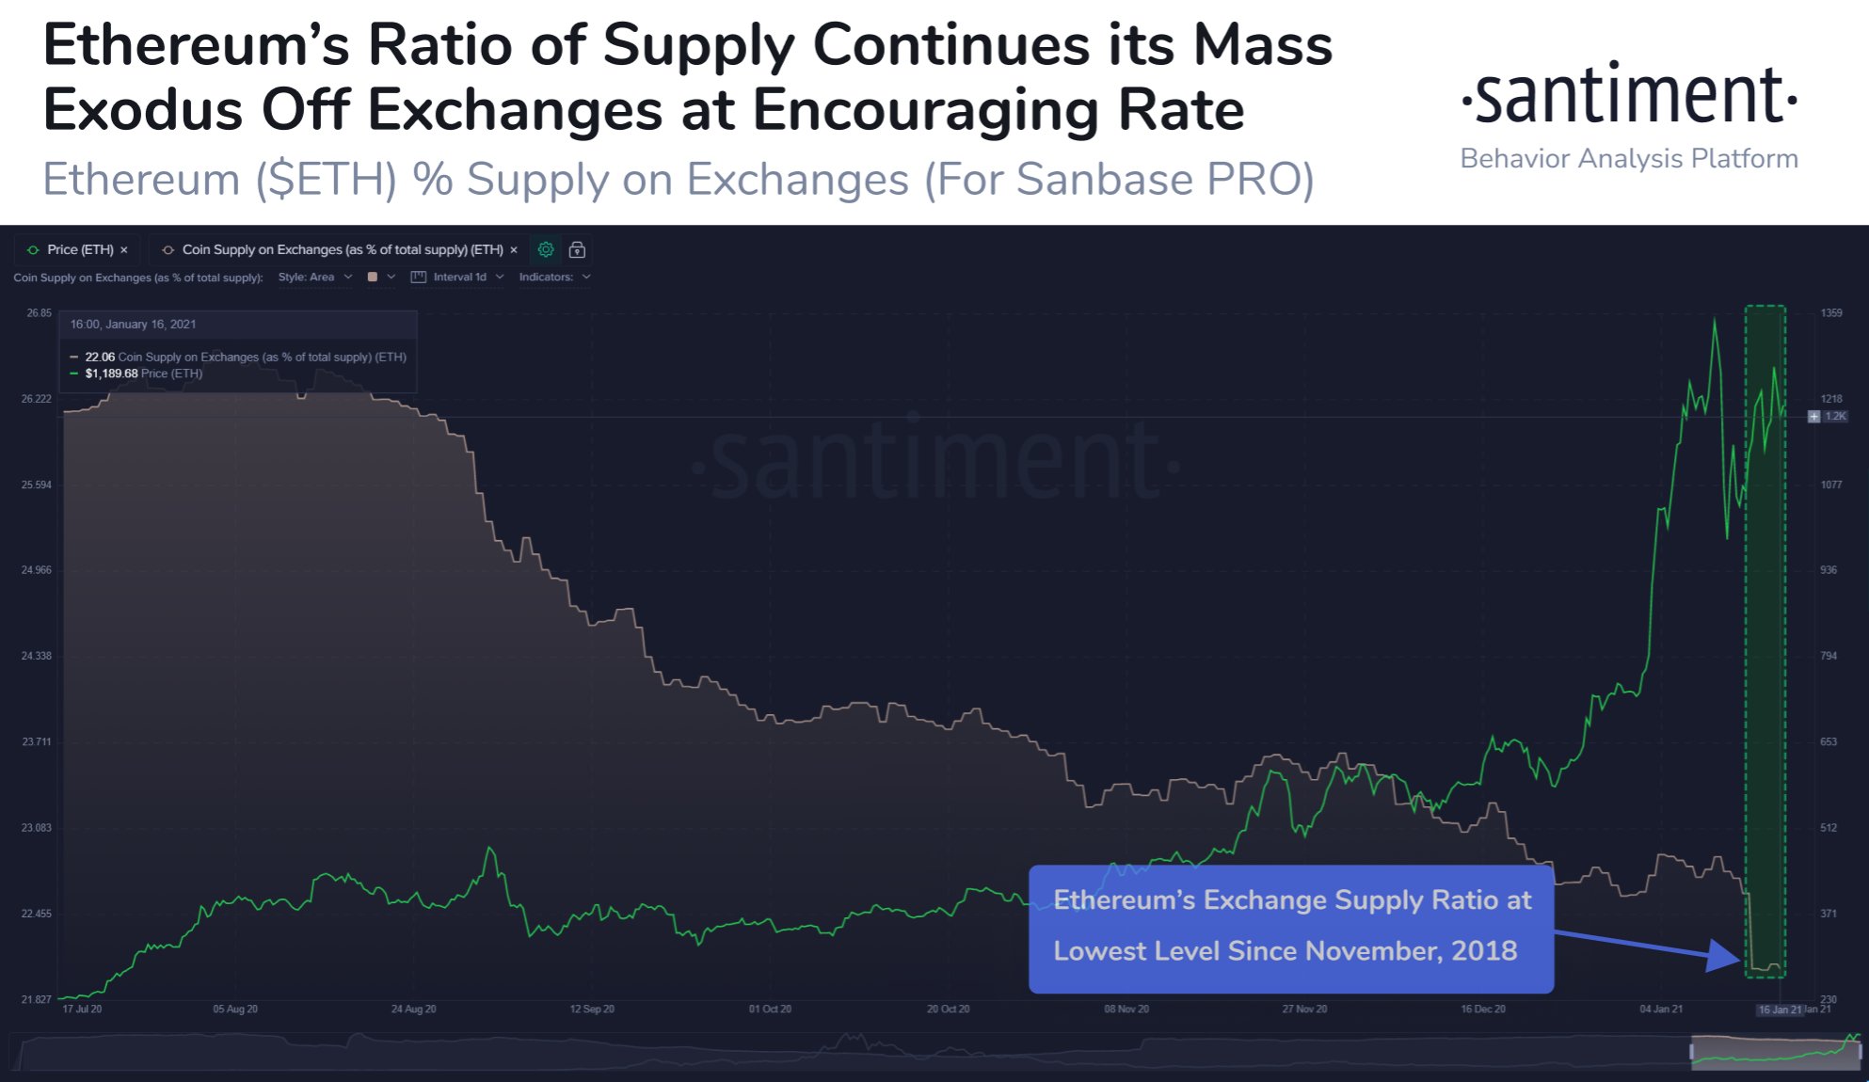Click left handle of range navigator
Image resolution: width=1869 pixels, height=1082 pixels.
[1693, 1052]
